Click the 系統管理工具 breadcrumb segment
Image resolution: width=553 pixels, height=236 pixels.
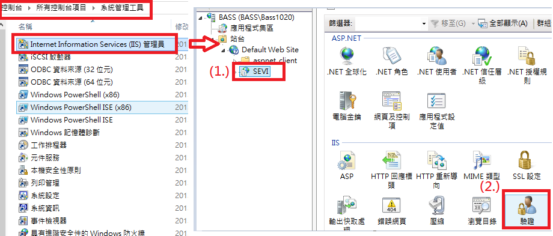pyautogui.click(x=122, y=8)
